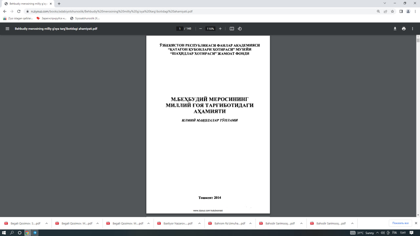Download the PDF via the download icon
The height and width of the screenshot is (236, 420).
point(395,29)
